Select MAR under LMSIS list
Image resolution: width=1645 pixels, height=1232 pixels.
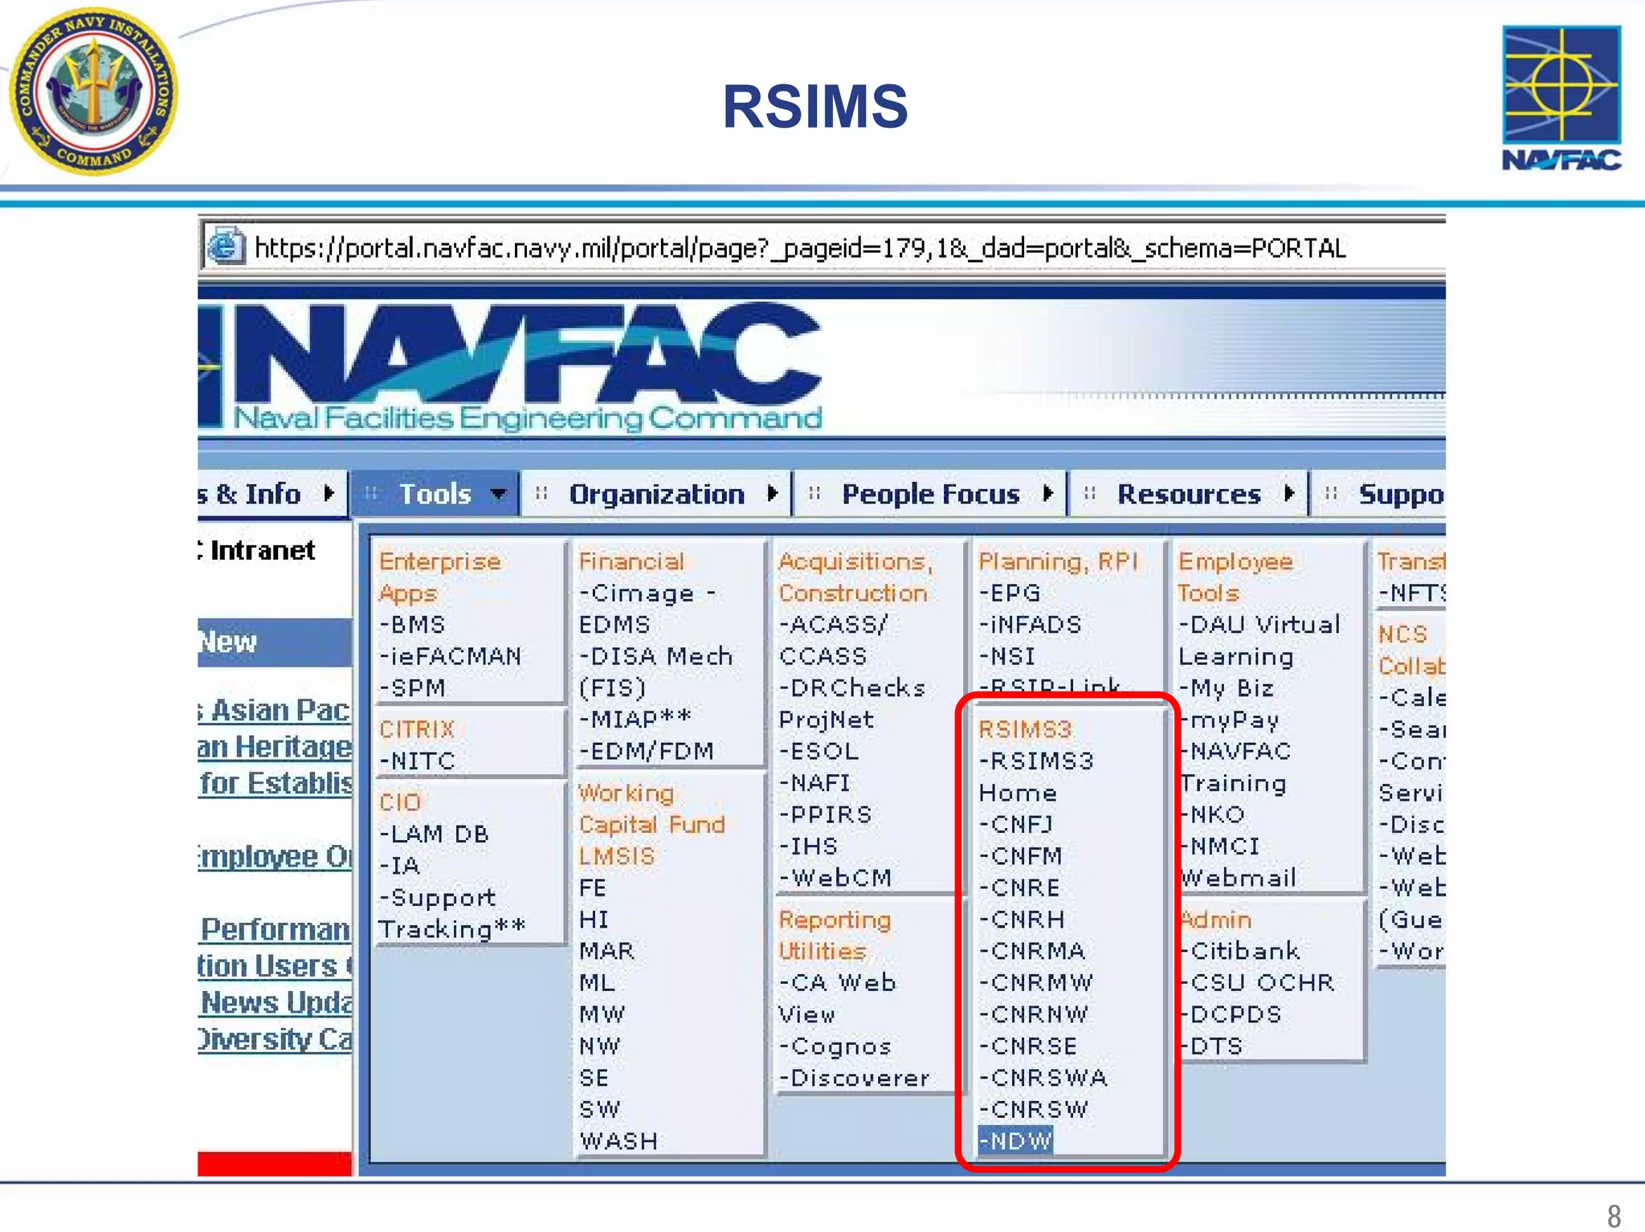(606, 951)
